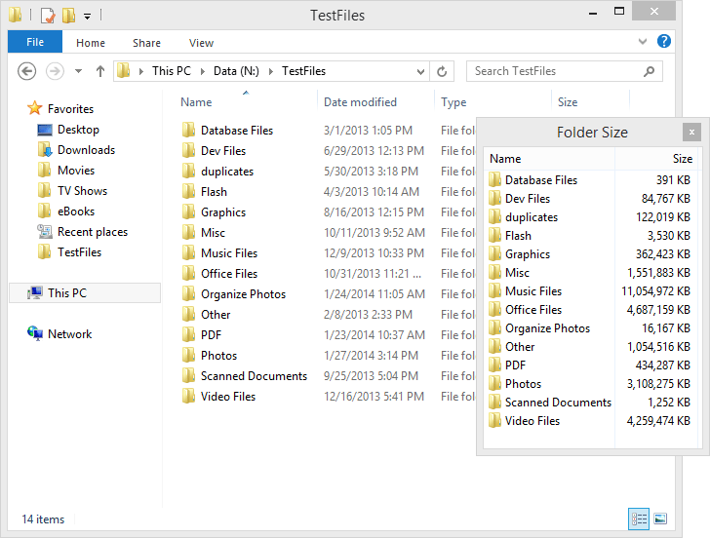This screenshot has width=710, height=538.
Task: Switch to the Home ribbon tab
Action: click(x=91, y=43)
